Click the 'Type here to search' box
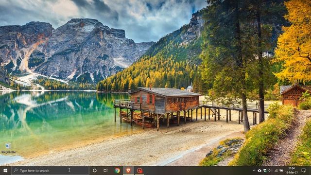 [50, 171]
